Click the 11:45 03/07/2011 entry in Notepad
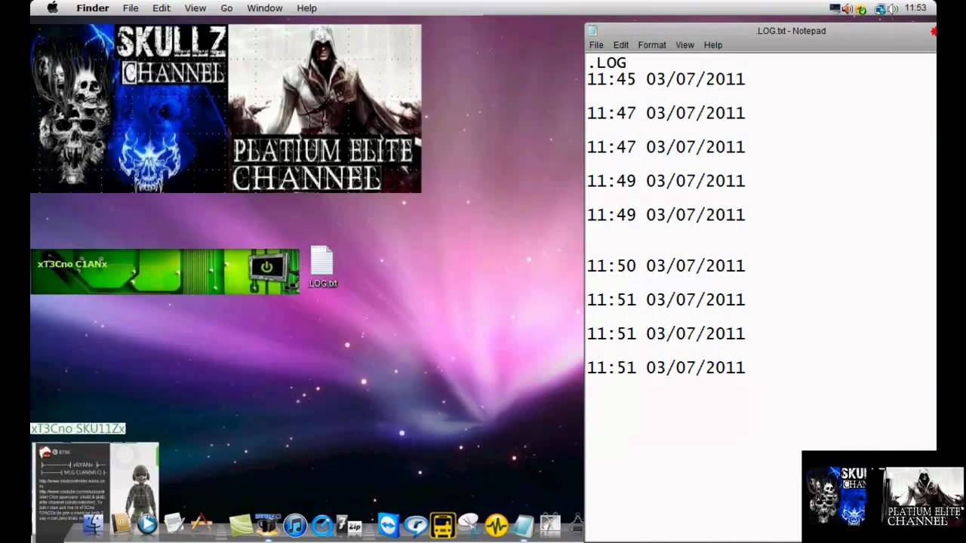This screenshot has width=966, height=543. tap(666, 79)
